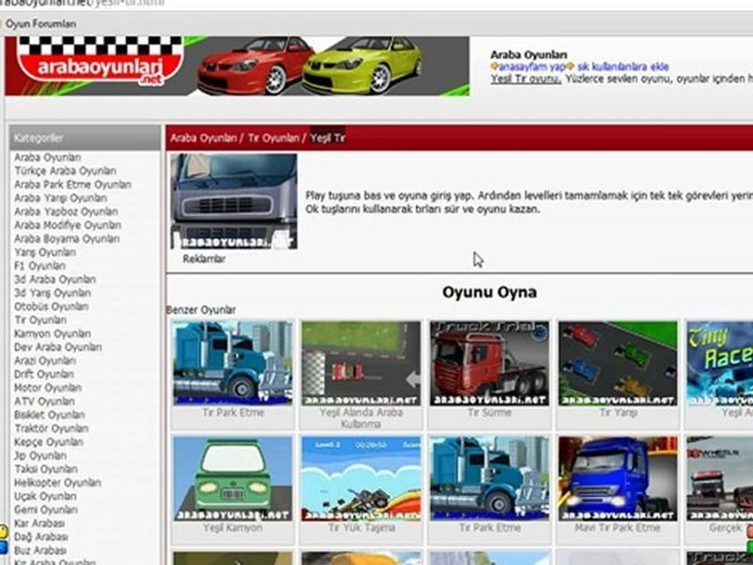This screenshot has height=565, width=753.
Task: Click second-row Tır Park Etme thumbnail
Action: coord(489,479)
